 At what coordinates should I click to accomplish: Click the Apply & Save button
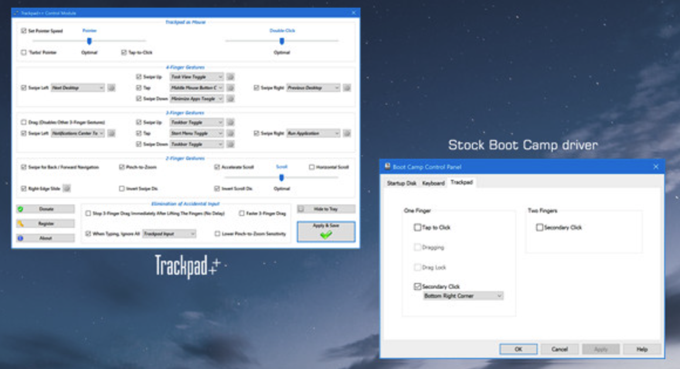coord(326,231)
